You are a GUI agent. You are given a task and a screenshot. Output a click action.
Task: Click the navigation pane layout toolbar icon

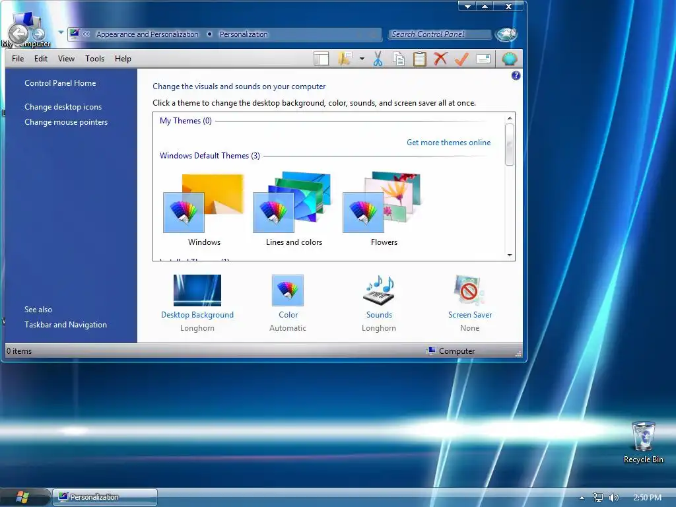[x=321, y=59]
